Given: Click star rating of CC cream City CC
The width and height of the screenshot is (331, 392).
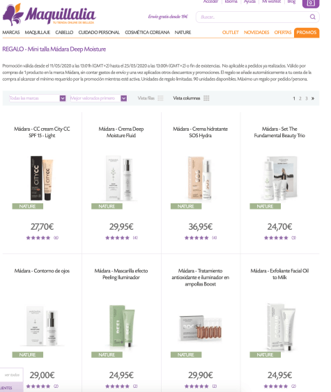Looking at the screenshot, I should tap(38, 237).
